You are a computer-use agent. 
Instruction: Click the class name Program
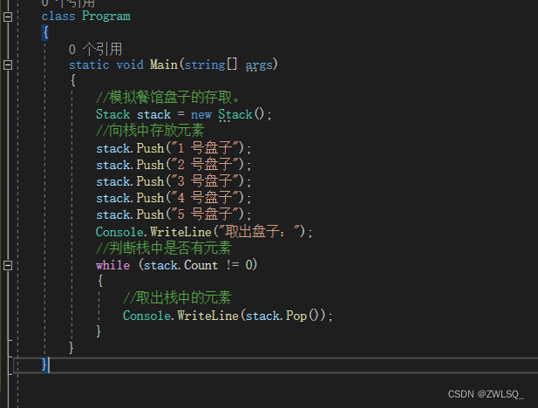(x=106, y=16)
